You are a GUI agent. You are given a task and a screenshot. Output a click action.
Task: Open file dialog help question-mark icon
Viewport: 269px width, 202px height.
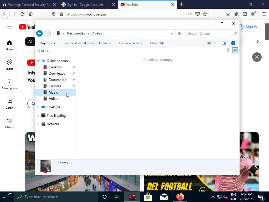click(x=233, y=43)
